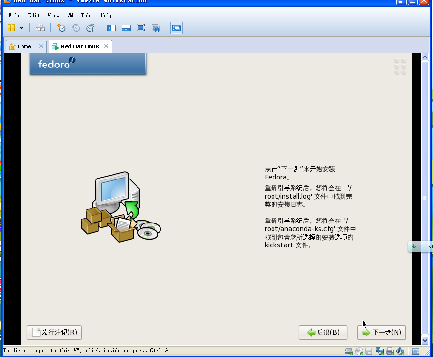Toggle full screen mode
This screenshot has width=433, height=357.
141,28
